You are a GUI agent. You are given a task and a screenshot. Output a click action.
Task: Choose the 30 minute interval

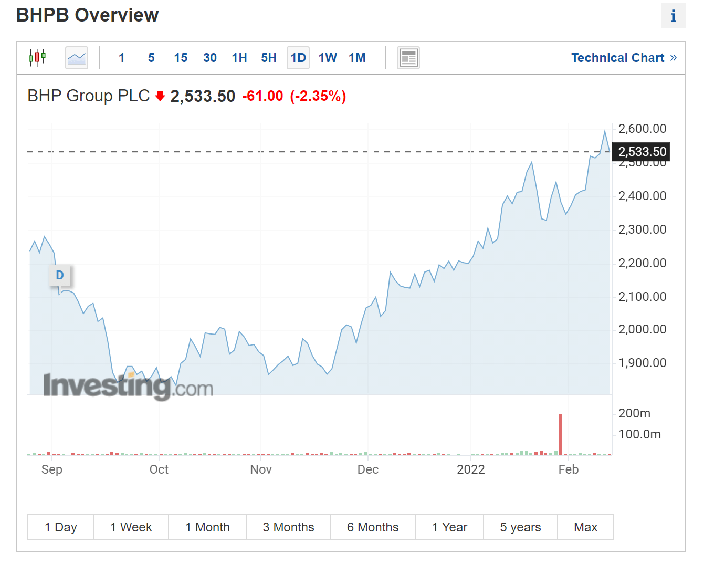pos(210,58)
